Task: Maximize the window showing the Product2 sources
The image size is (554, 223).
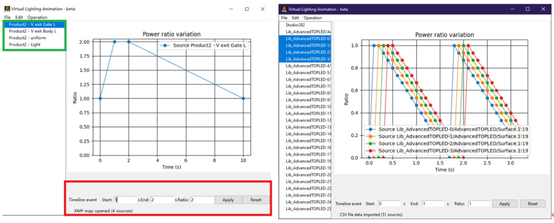Action: point(247,9)
